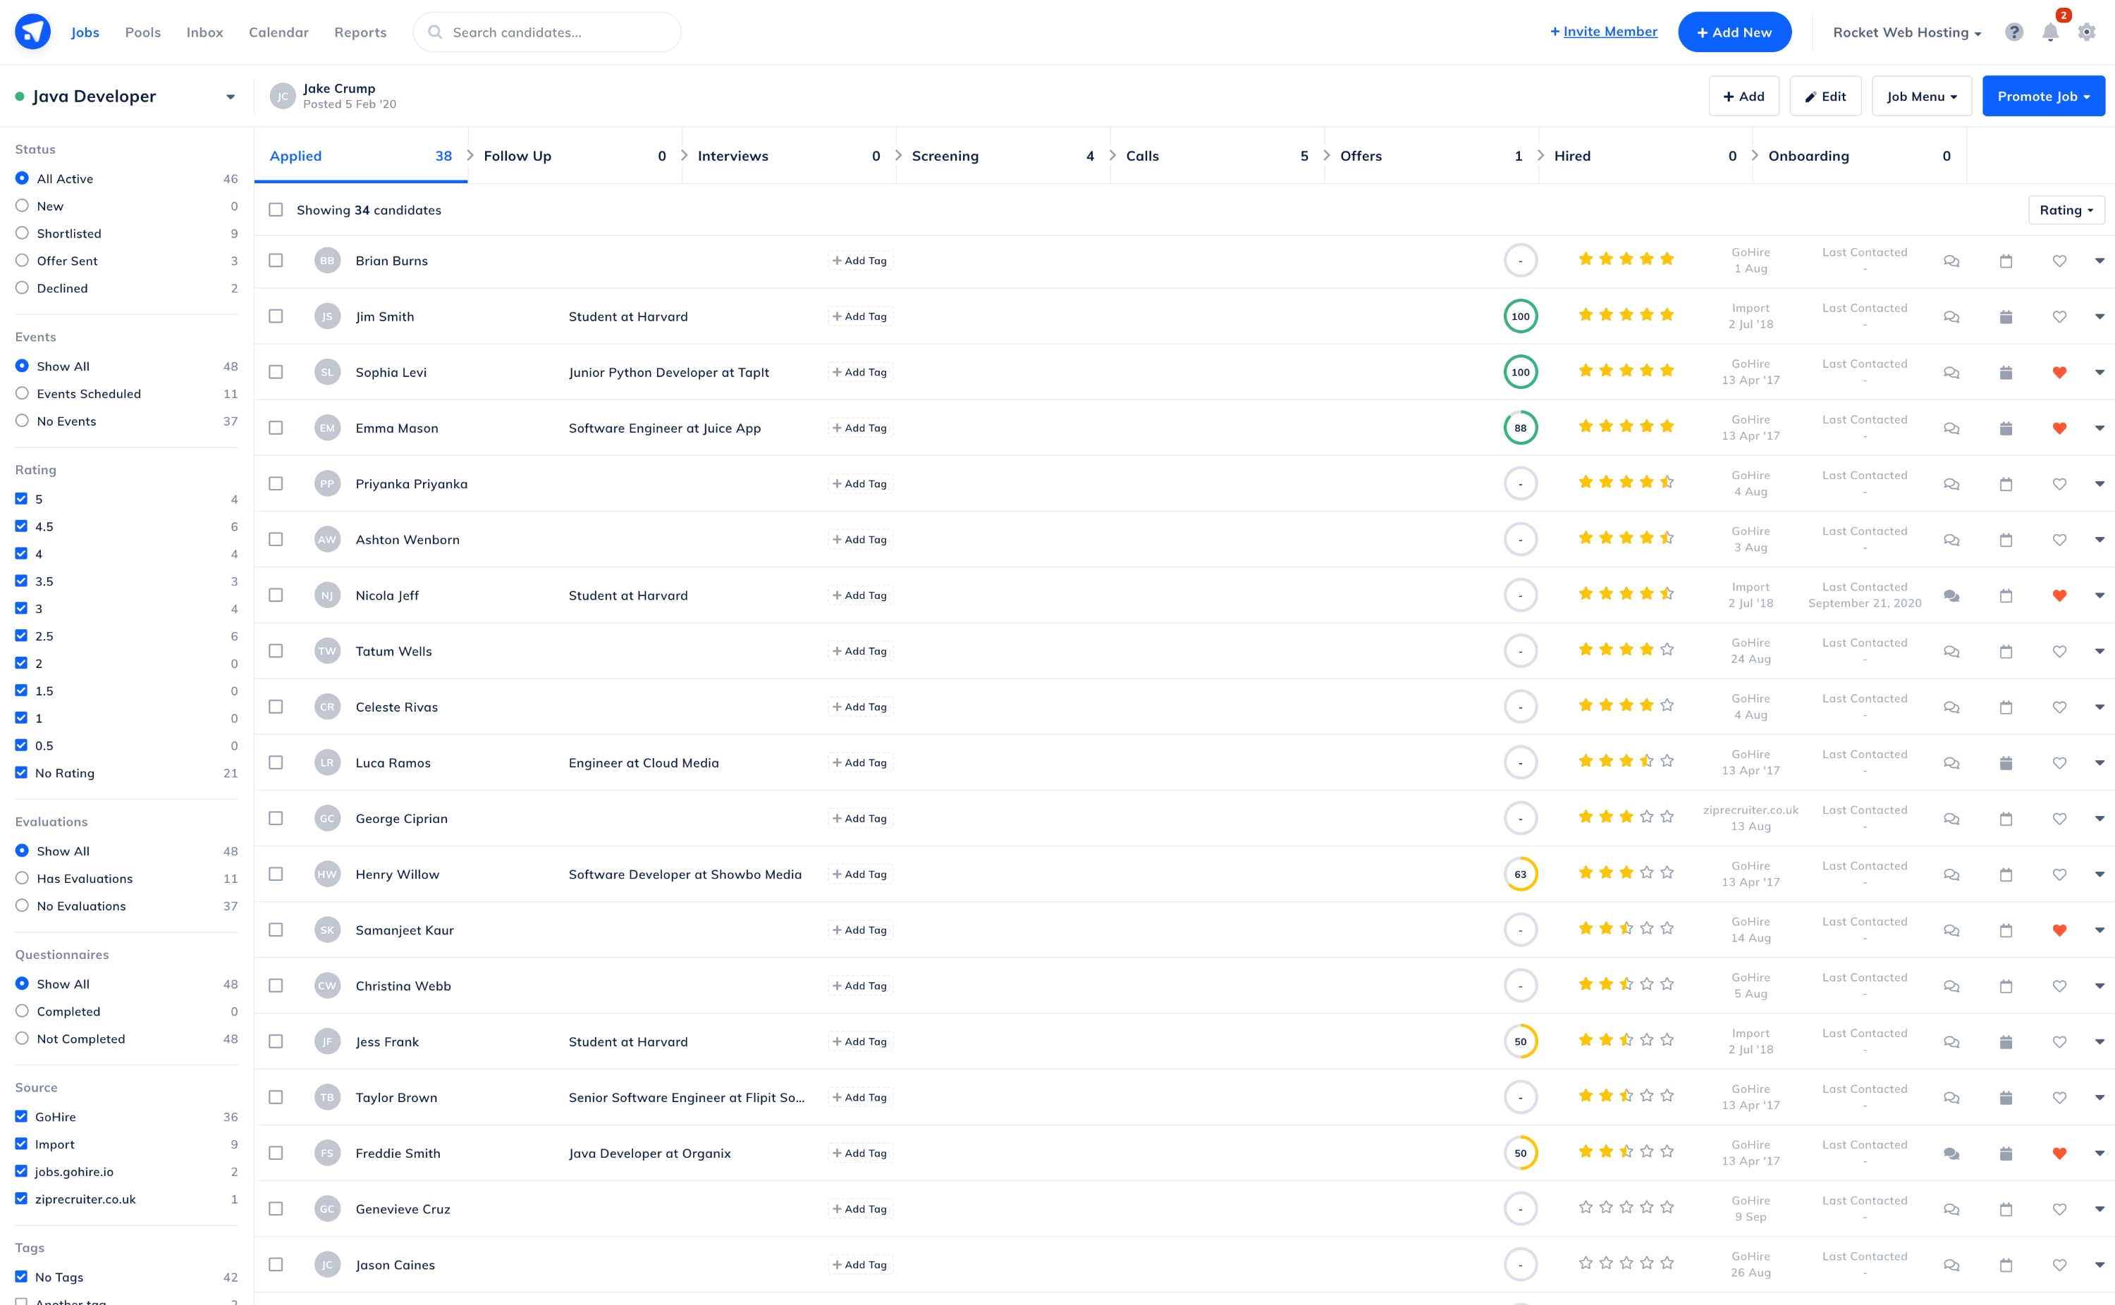Click the Add New button

click(x=1734, y=32)
